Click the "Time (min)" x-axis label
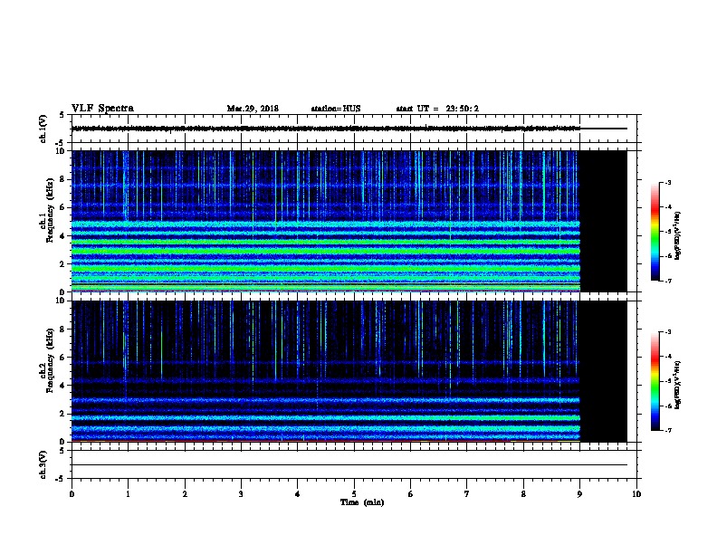The width and height of the screenshot is (717, 554). click(362, 502)
